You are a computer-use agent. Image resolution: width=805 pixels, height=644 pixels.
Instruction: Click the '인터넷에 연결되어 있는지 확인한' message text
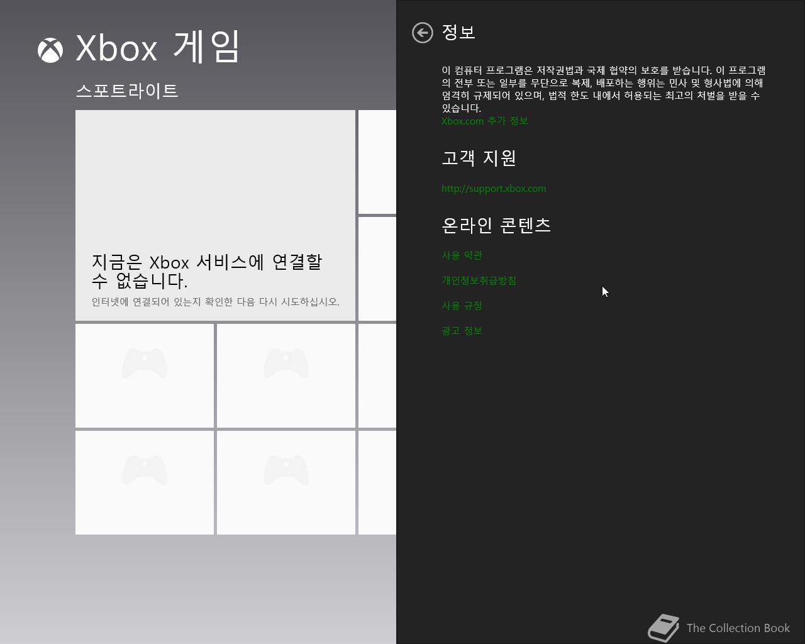[x=216, y=302]
